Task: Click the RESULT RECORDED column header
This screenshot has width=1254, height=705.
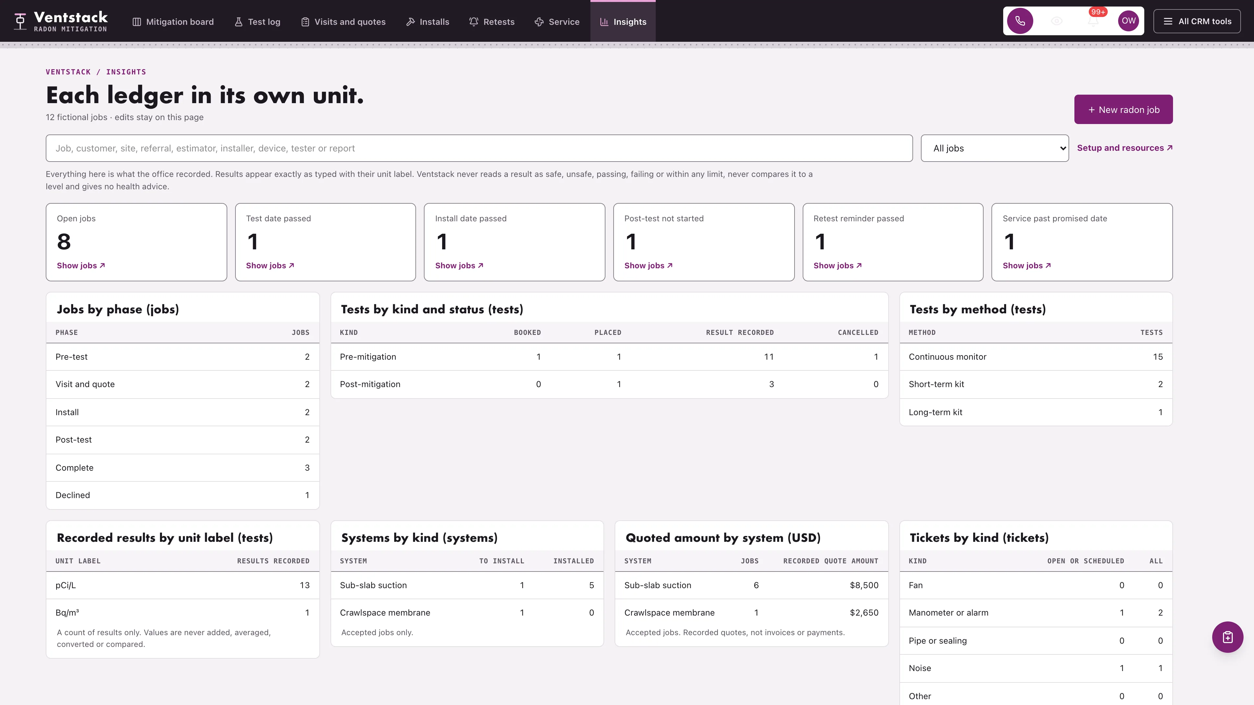Action: [x=739, y=333]
